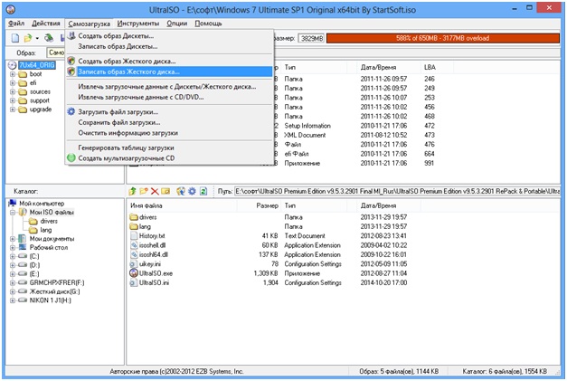Click the Путь path field
Screen dimensions: 567x381
click(x=397, y=191)
